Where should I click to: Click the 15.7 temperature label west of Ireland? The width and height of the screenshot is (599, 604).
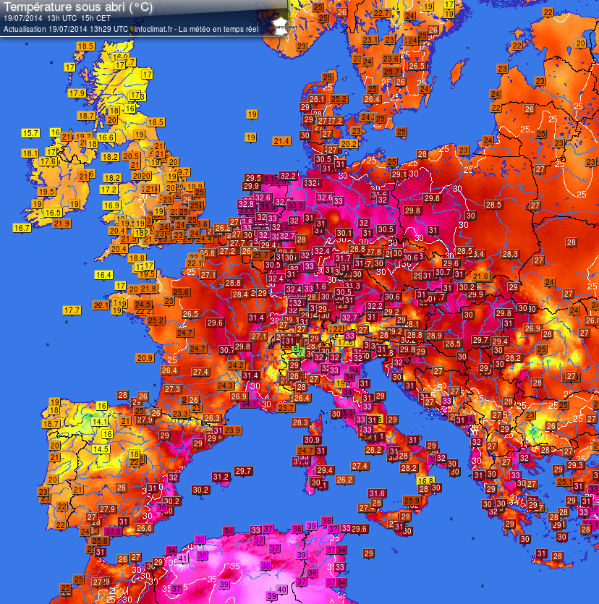click(31, 133)
